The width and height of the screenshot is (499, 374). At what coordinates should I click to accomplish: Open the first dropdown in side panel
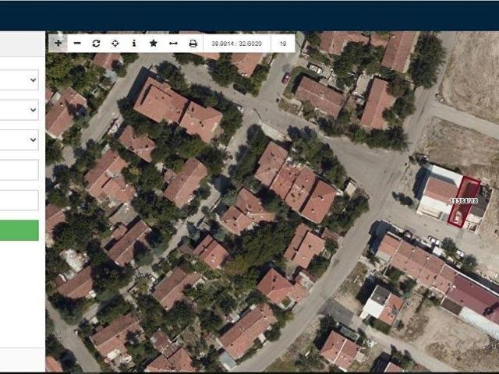click(x=19, y=79)
